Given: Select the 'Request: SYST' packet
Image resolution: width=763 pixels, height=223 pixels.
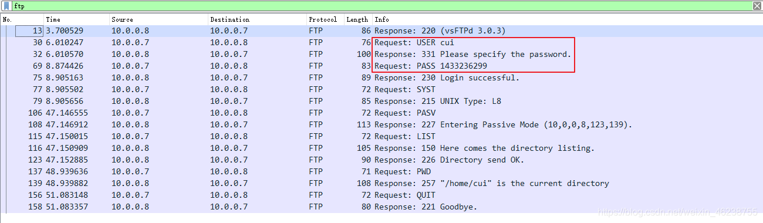Looking at the screenshot, I should pos(381,89).
